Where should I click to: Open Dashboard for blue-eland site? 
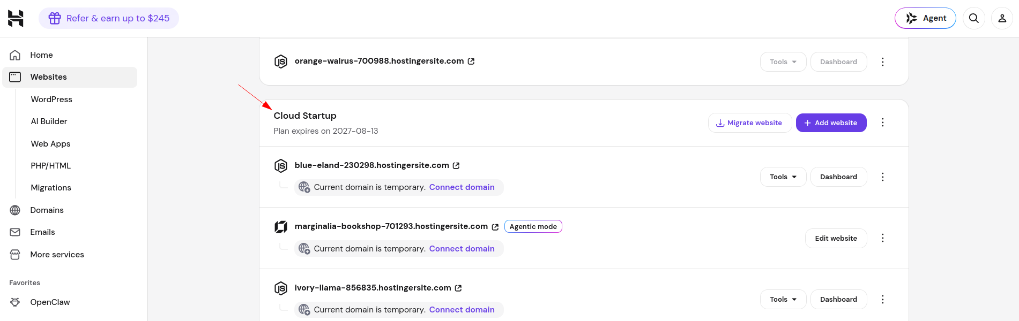[839, 177]
